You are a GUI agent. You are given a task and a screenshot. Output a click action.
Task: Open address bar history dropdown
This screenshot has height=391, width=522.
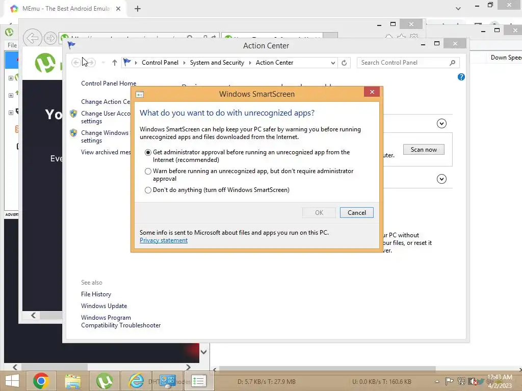tap(332, 63)
